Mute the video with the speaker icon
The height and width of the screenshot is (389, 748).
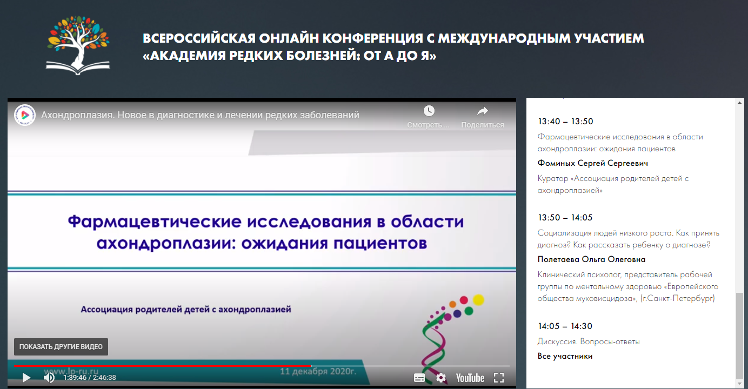click(49, 378)
